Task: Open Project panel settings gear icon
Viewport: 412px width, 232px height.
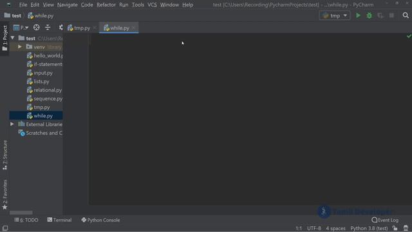Action: (x=61, y=27)
